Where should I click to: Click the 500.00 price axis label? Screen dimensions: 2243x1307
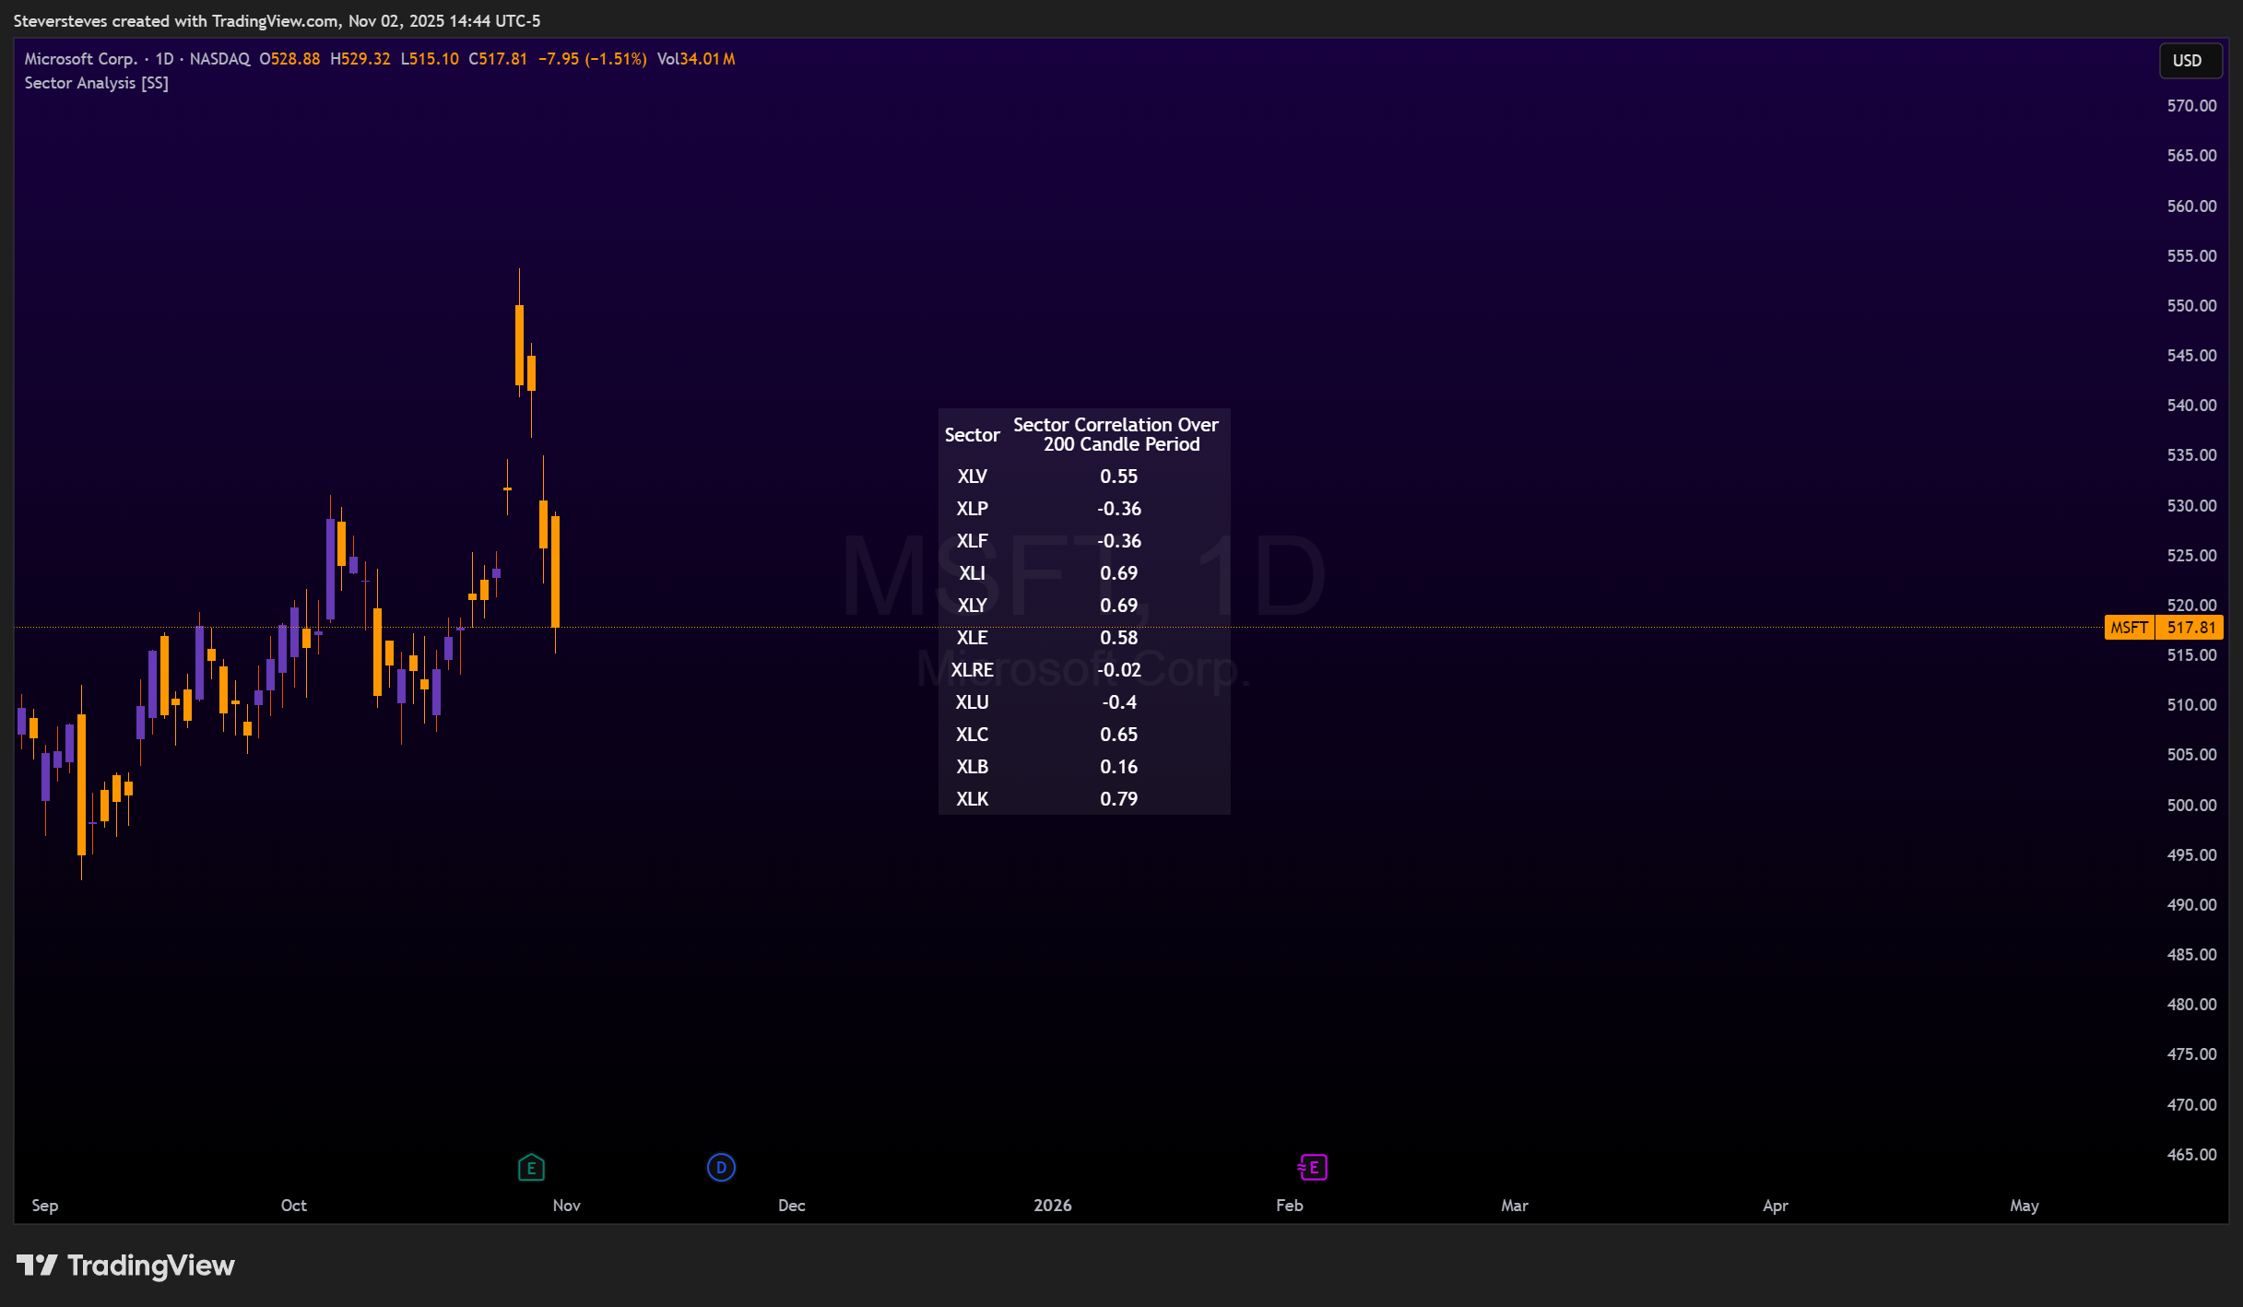tap(2191, 806)
